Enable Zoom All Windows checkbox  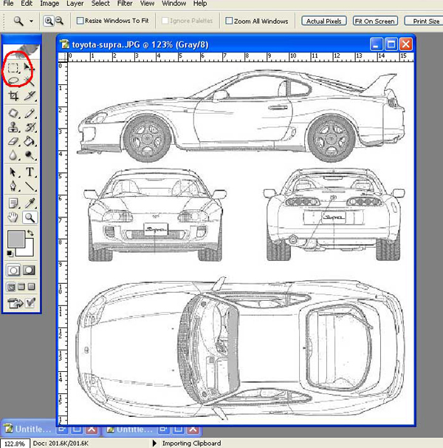pyautogui.click(x=229, y=21)
